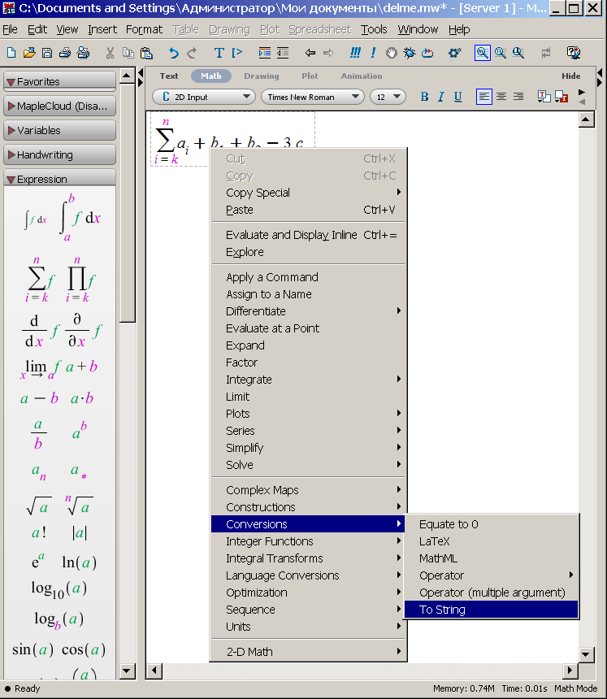Select LaTeX conversion option
Viewport: 607px width, 699px height.
click(x=491, y=541)
